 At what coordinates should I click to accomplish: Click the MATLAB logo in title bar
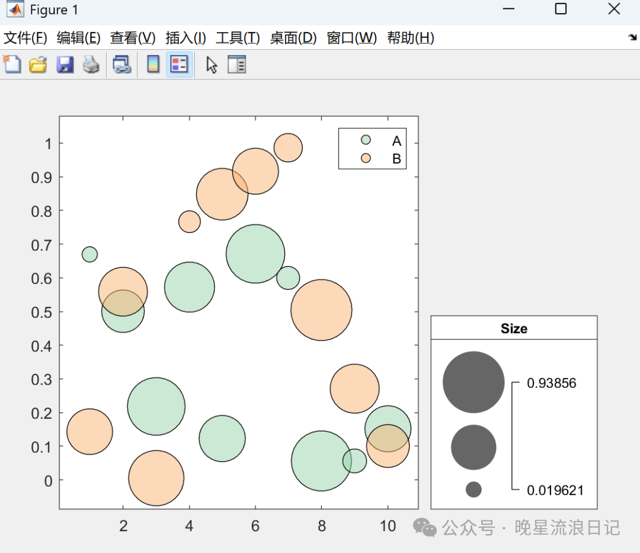(15, 9)
